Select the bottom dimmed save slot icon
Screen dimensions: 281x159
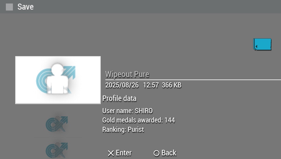(x=56, y=150)
